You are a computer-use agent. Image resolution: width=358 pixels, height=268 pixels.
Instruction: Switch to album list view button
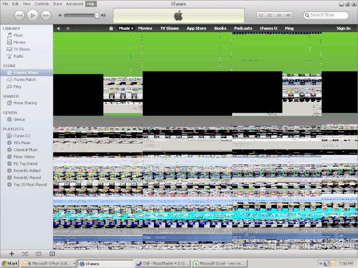click(x=270, y=15)
